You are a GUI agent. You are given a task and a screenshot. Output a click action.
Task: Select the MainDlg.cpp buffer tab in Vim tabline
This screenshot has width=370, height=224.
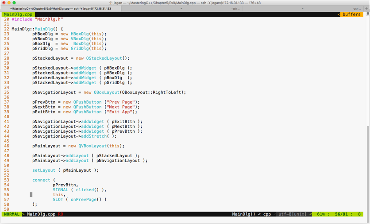coord(18,14)
